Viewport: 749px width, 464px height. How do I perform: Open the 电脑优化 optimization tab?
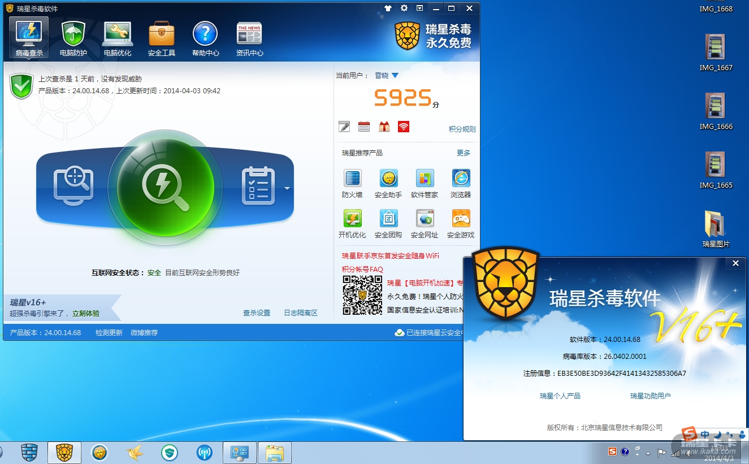118,38
